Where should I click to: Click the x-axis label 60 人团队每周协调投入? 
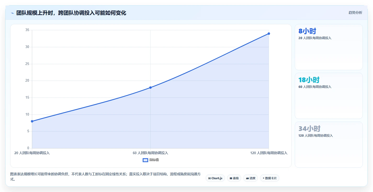pyautogui.click(x=150, y=153)
